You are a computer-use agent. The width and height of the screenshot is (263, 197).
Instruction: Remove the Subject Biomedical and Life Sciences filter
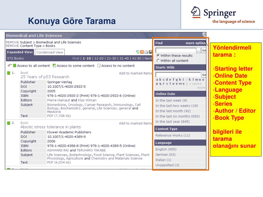coord(12,42)
